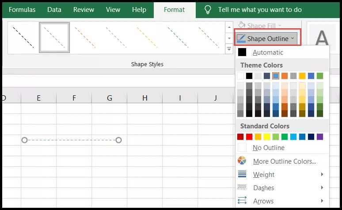Pick the light green standard color swatch

276,137
